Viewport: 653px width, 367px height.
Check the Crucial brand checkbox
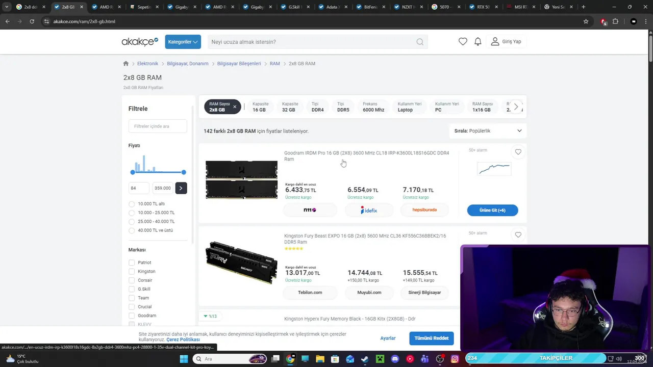click(x=132, y=307)
